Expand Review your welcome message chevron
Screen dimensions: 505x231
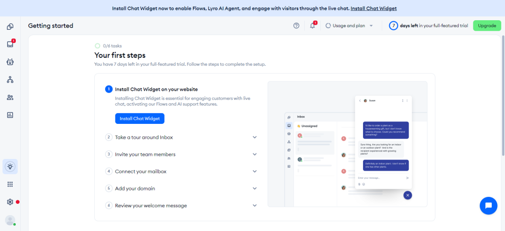pyautogui.click(x=255, y=205)
